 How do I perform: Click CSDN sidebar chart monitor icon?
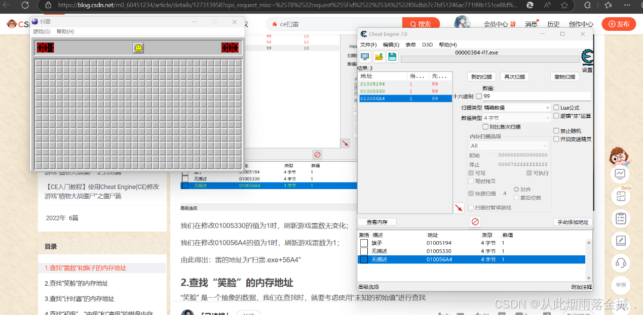620,174
